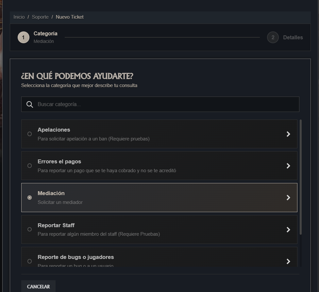Choose the Reporte de bugs radio button

29,261
